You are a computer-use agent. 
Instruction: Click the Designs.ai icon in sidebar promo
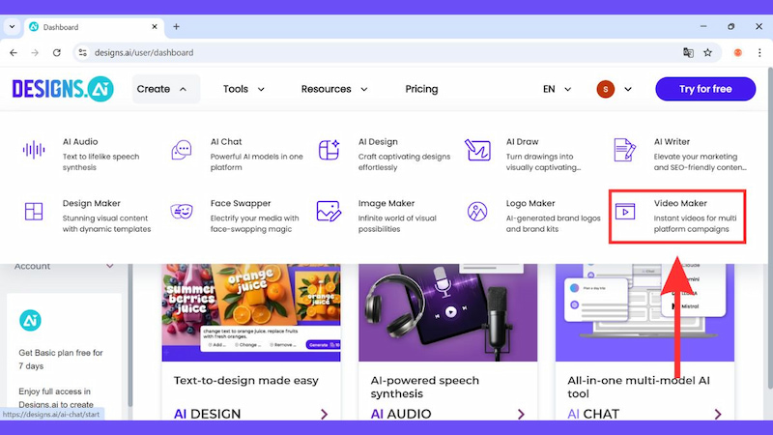coord(30,321)
